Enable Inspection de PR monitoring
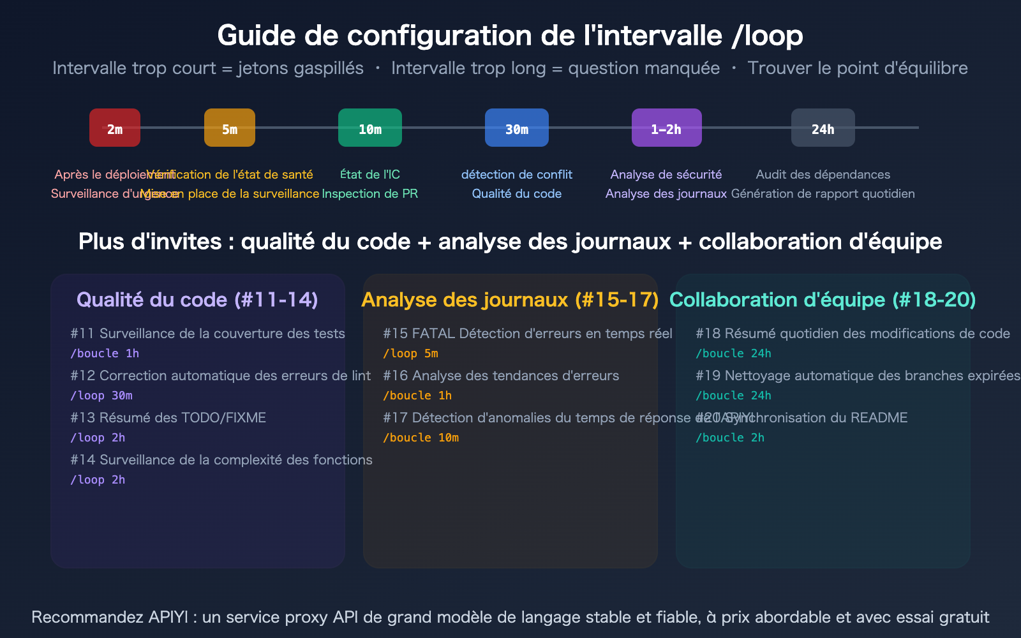The image size is (1021, 638). point(370,193)
